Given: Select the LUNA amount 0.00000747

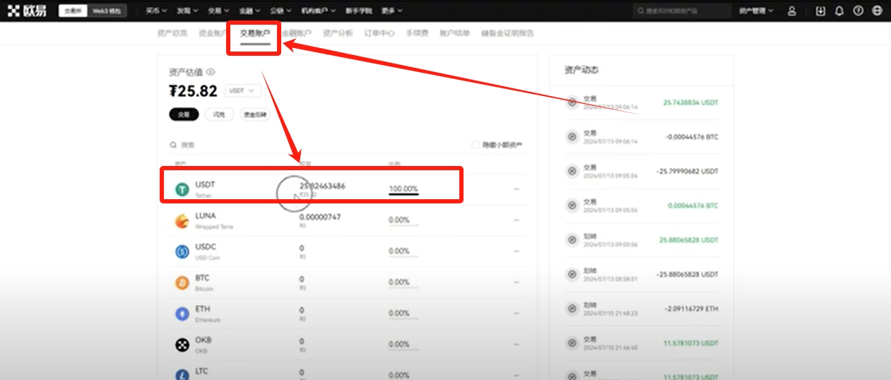Looking at the screenshot, I should [x=320, y=217].
